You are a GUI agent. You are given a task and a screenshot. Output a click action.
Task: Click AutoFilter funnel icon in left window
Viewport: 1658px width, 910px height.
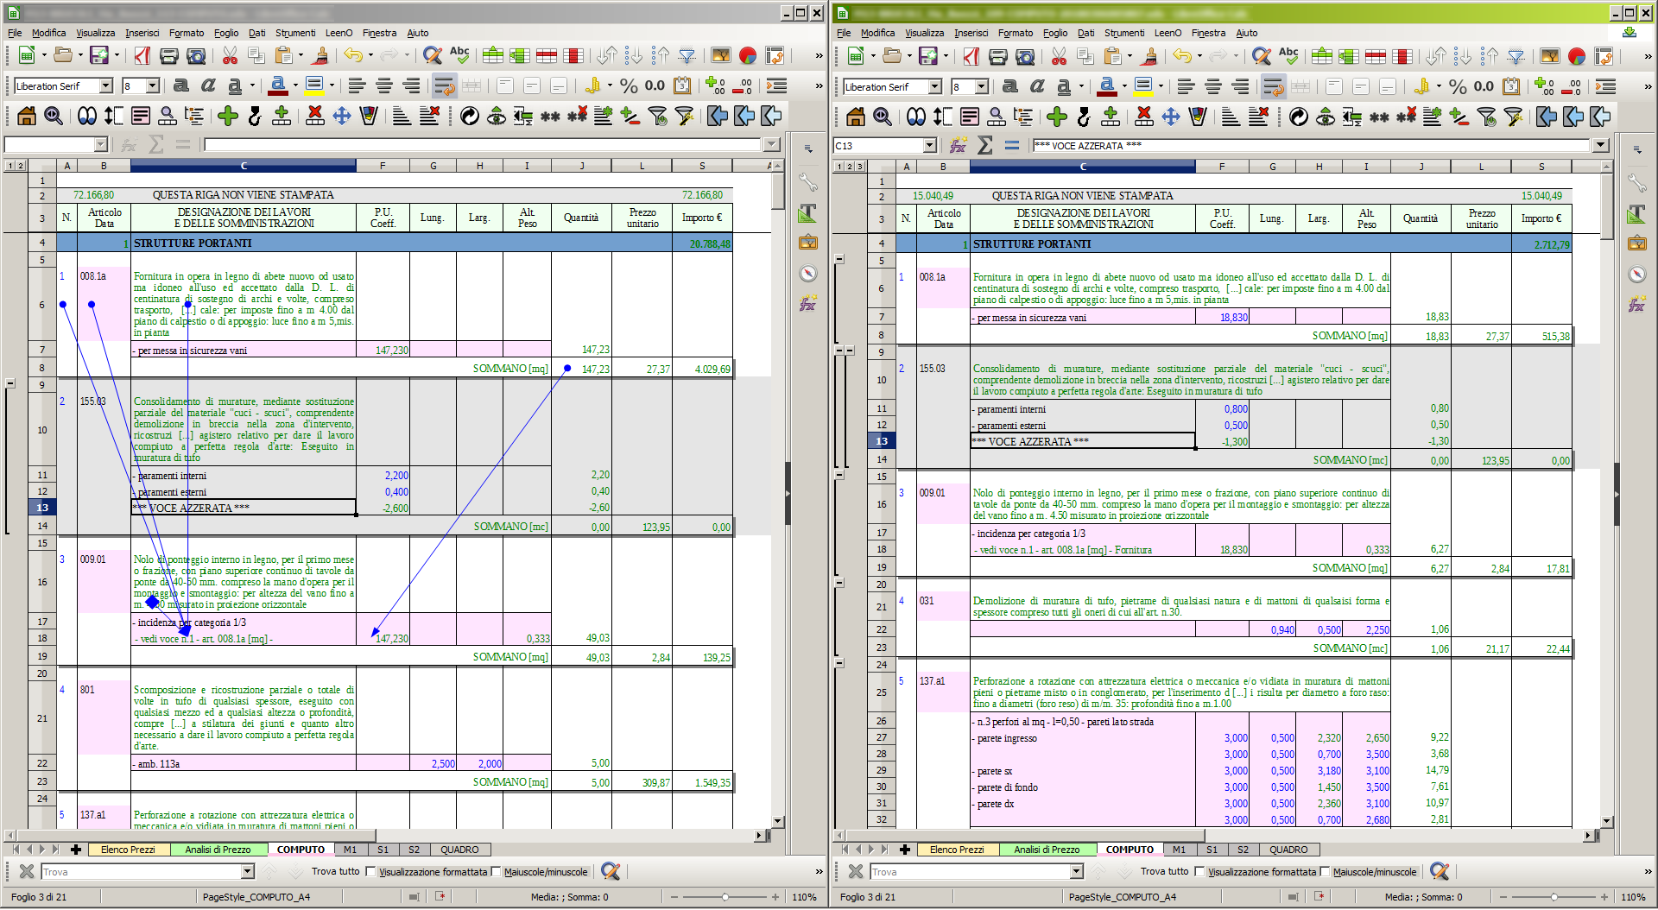click(x=687, y=56)
